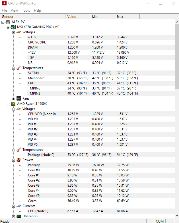
Task: Click the MSI X370 motherboard icon
Action: coord(13,27)
